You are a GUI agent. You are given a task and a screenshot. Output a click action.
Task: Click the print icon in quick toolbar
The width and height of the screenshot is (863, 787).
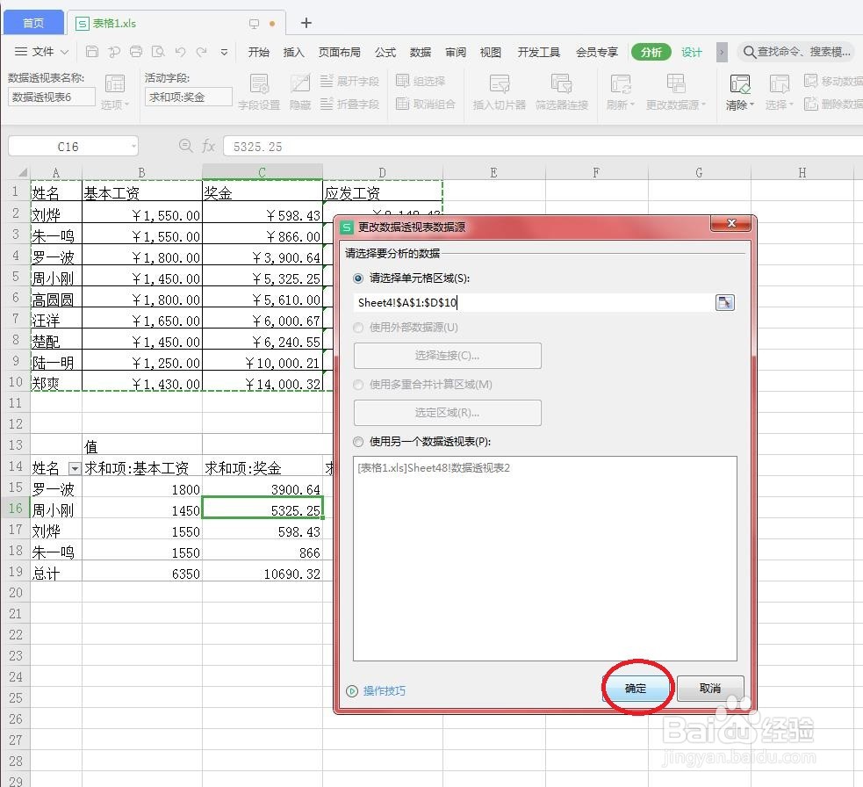[x=136, y=52]
